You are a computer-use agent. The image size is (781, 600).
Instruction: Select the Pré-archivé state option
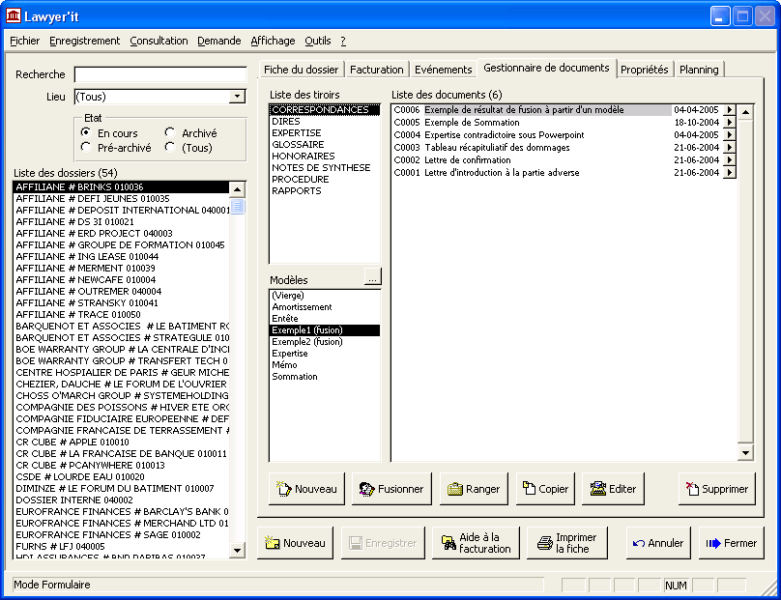[x=87, y=148]
